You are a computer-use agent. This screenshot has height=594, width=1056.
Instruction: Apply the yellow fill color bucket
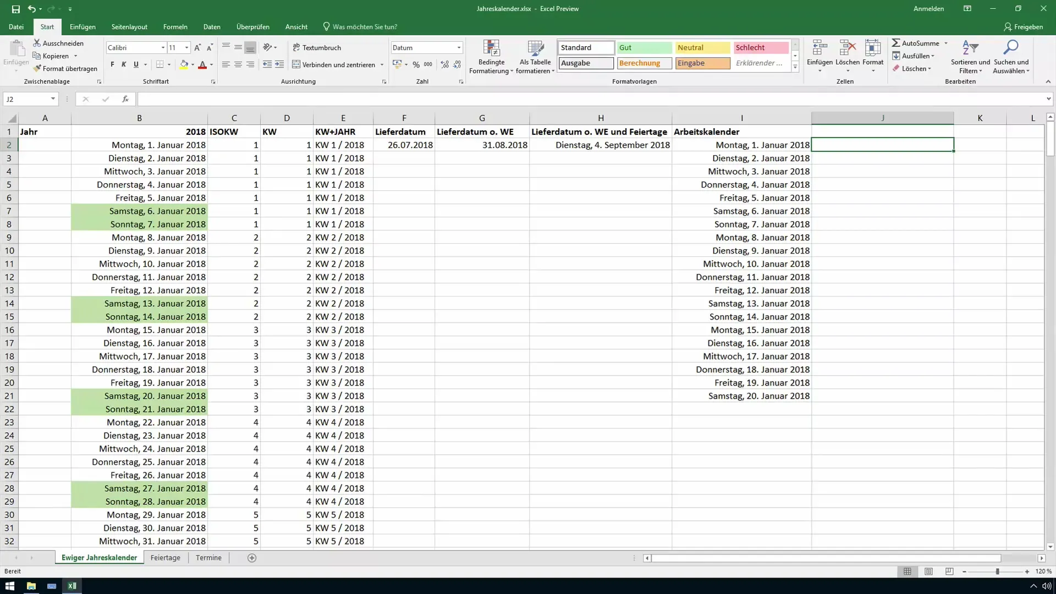184,64
